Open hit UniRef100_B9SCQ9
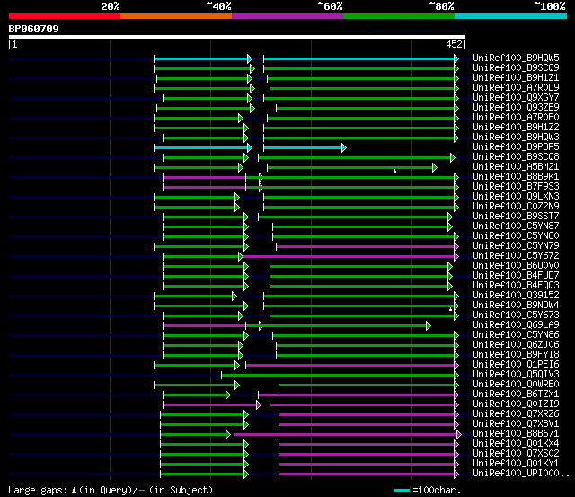Screen dimensions: 575x497 coord(516,67)
